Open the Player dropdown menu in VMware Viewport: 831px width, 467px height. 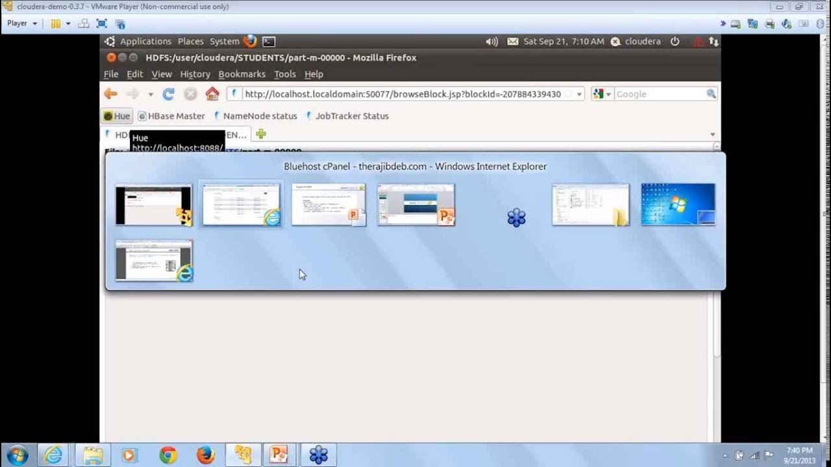click(x=22, y=23)
